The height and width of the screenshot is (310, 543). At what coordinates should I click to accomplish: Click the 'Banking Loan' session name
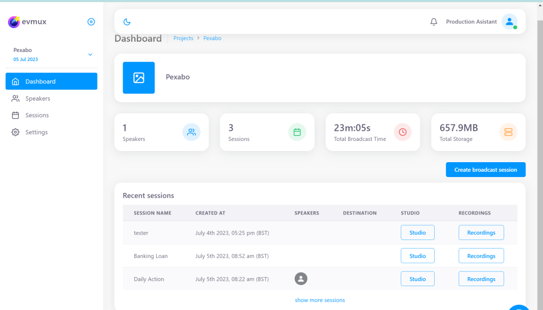tap(151, 256)
